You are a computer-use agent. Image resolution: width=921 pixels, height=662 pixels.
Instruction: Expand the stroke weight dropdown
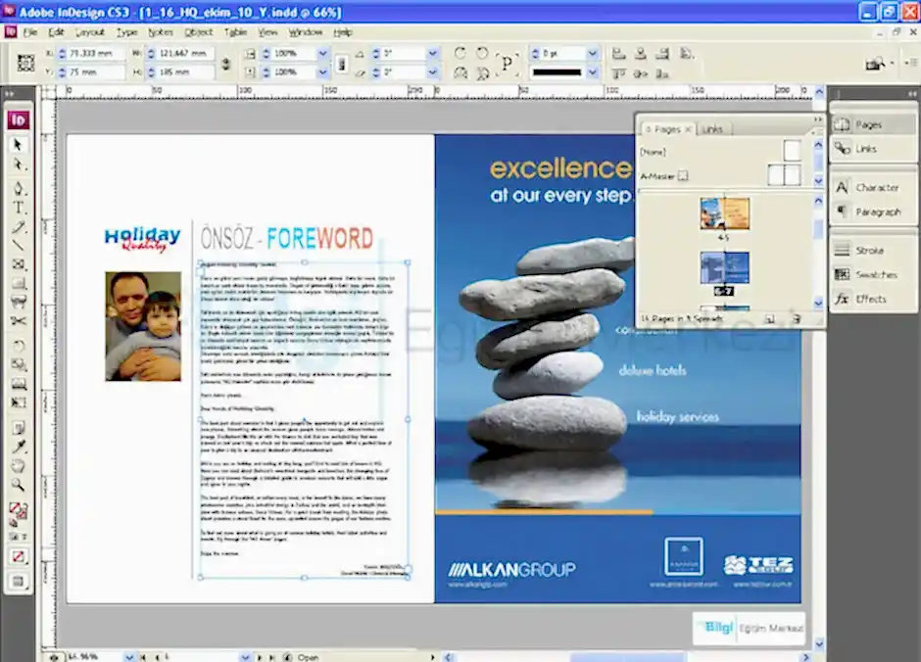[590, 53]
